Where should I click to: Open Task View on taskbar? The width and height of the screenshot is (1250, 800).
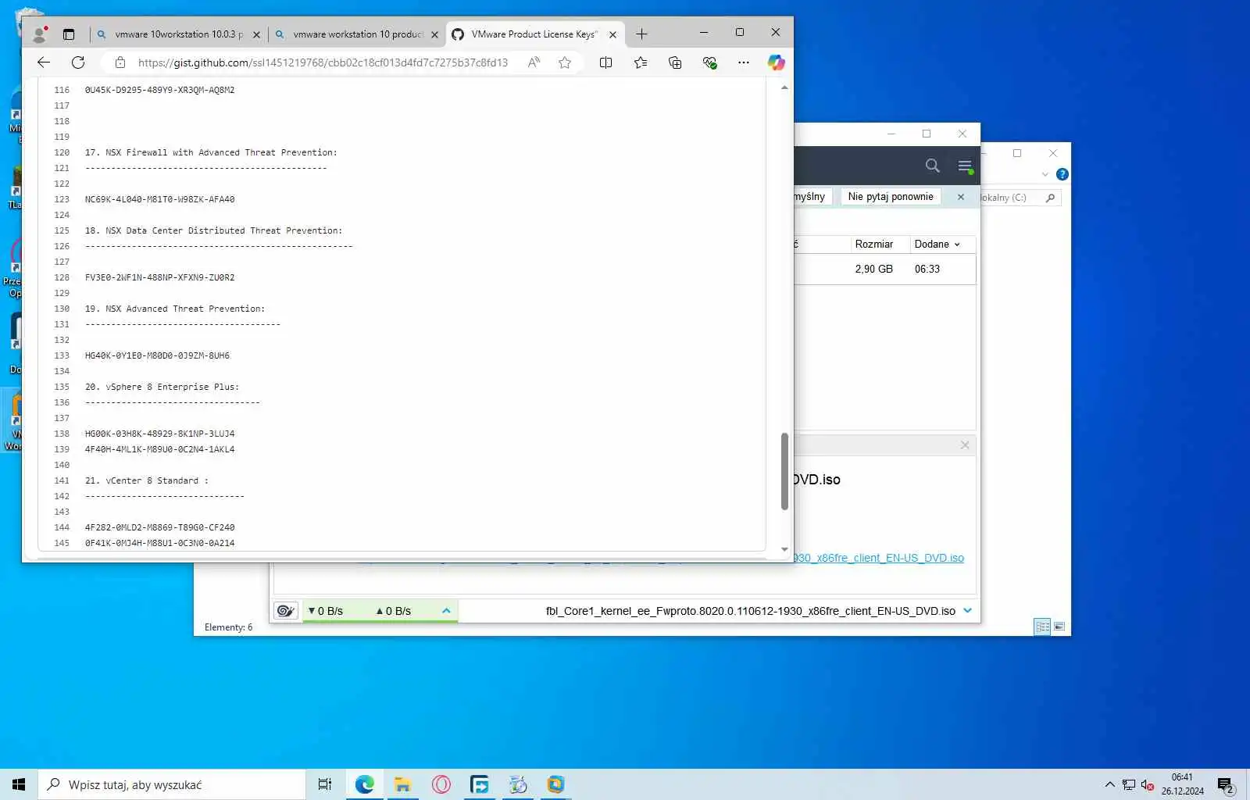(x=325, y=784)
